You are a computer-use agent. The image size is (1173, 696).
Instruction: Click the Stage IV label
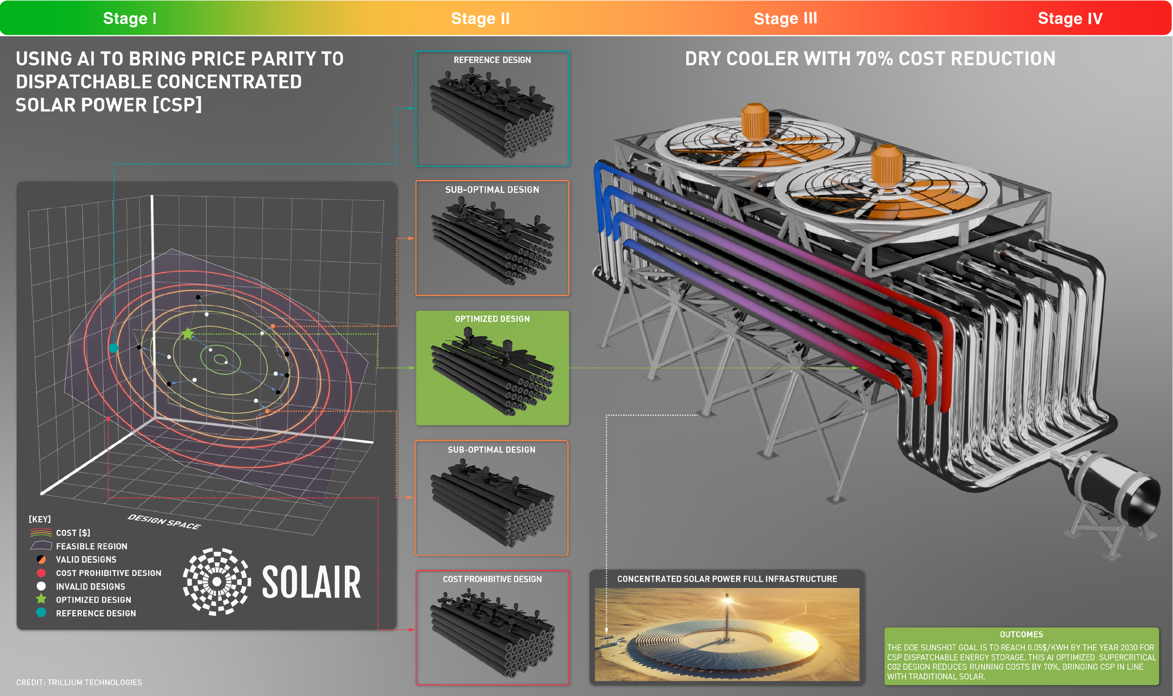1070,18
